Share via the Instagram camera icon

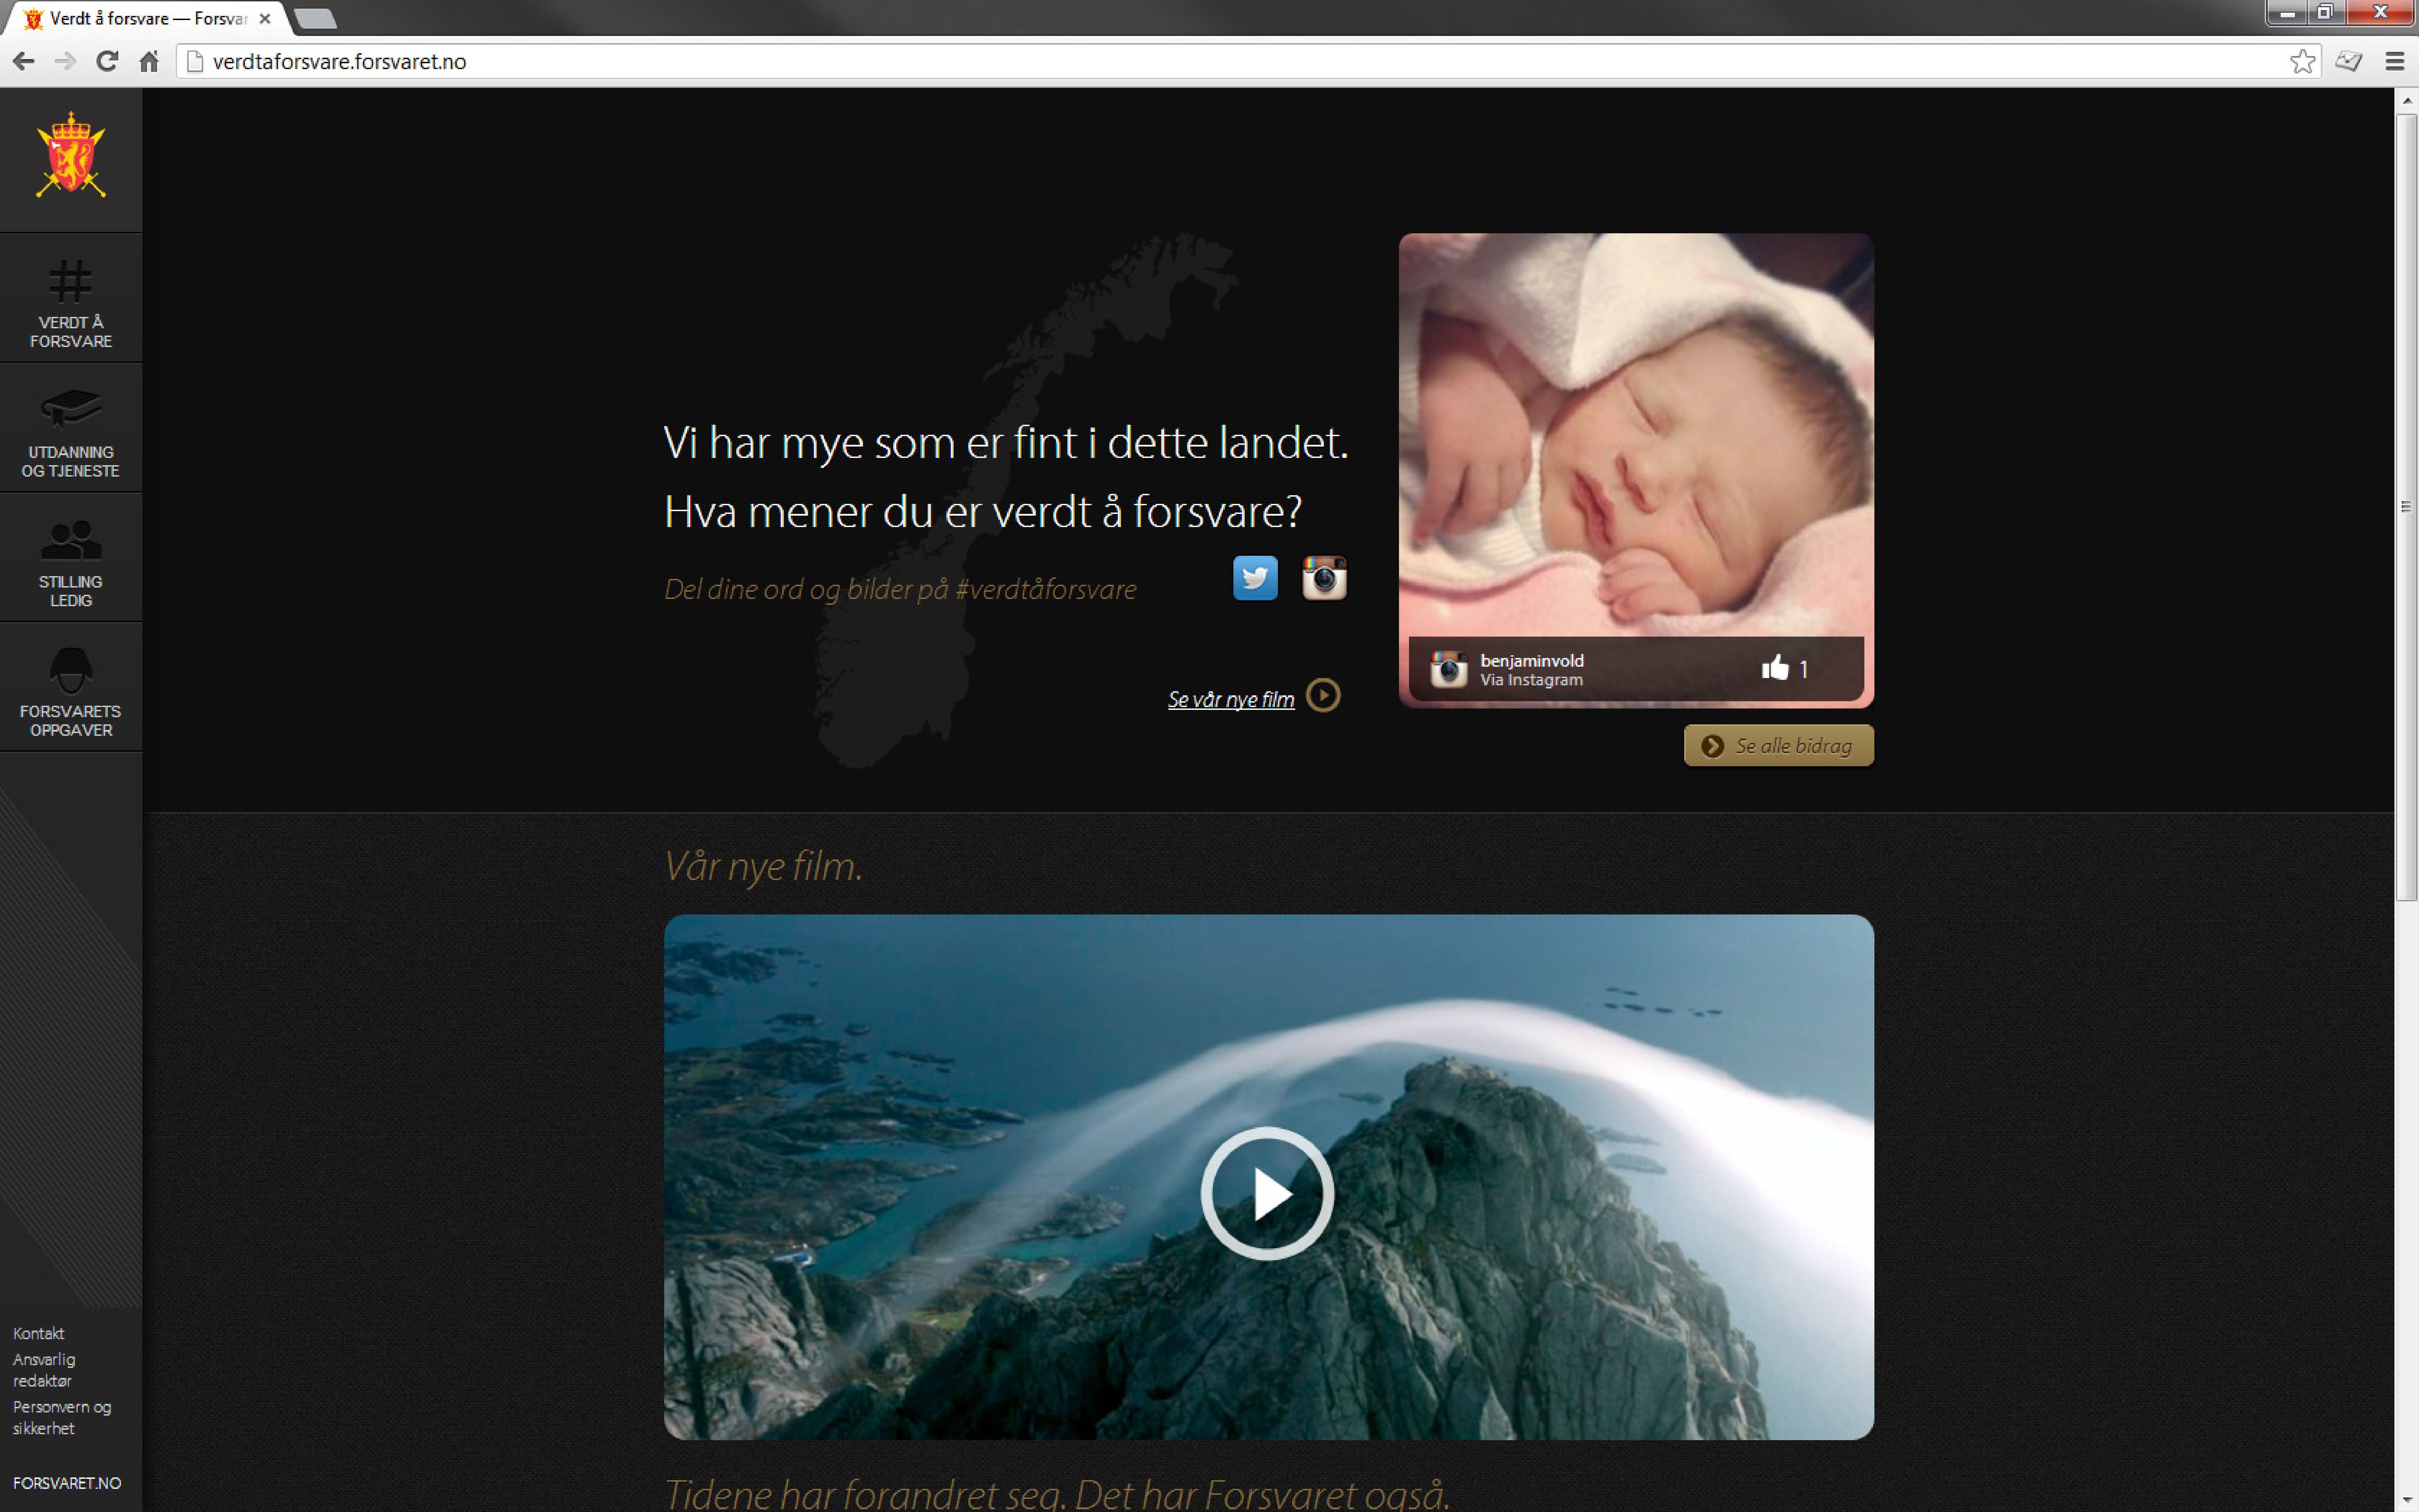click(x=1324, y=578)
